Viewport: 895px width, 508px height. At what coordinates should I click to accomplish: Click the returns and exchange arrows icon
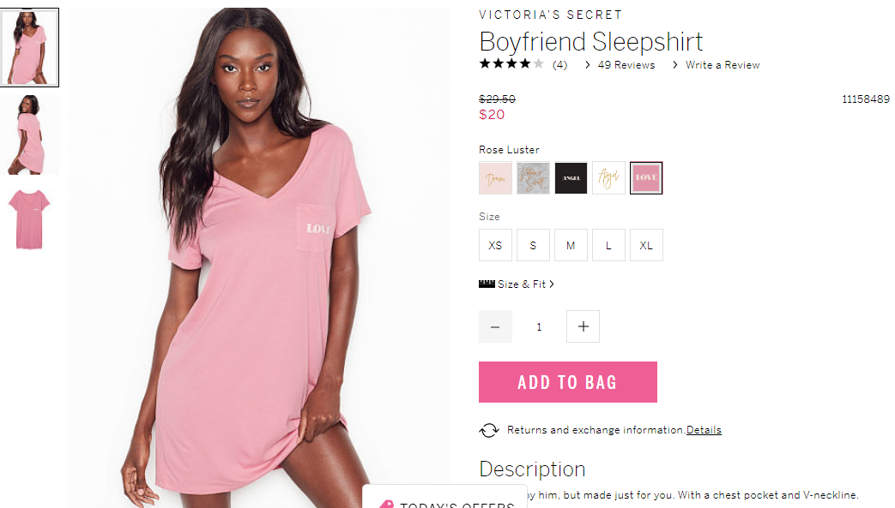tap(488, 430)
